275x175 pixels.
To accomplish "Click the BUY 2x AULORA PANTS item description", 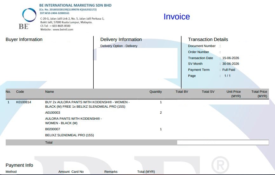I will pos(87,104).
